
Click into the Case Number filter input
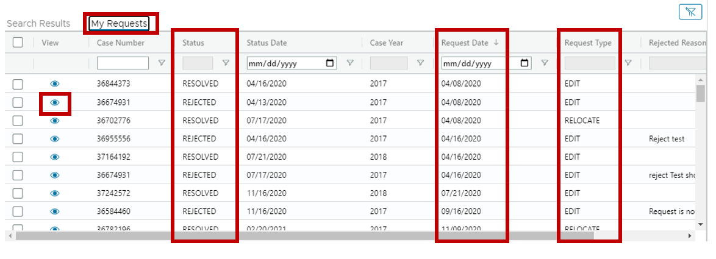click(x=123, y=63)
